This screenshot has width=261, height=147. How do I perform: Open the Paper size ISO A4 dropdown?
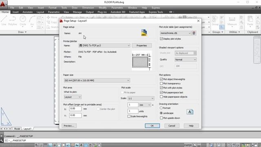97,80
